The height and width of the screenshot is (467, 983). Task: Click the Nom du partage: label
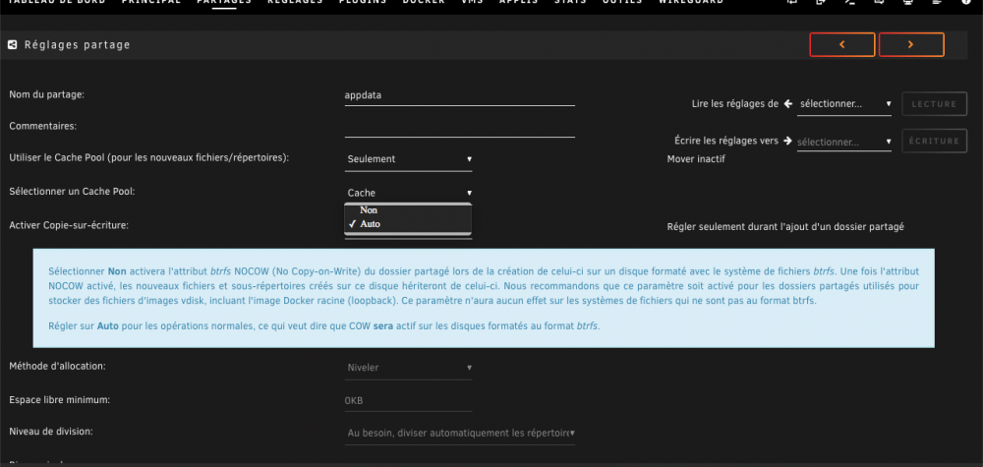coord(47,94)
